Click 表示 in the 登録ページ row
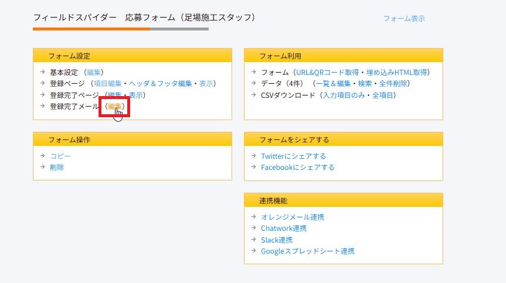 [x=206, y=83]
